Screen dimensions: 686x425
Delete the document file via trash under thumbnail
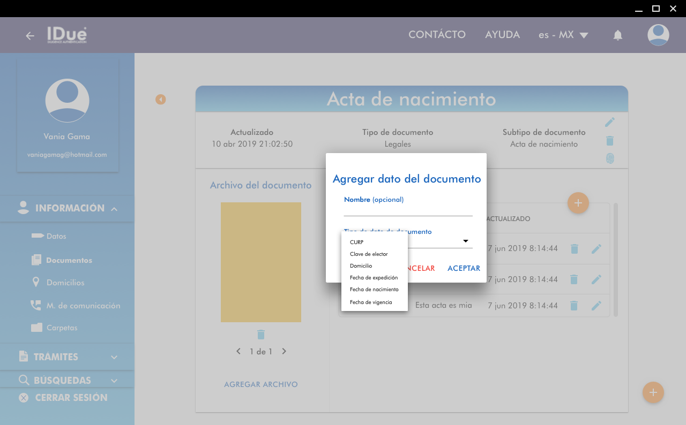tap(261, 335)
